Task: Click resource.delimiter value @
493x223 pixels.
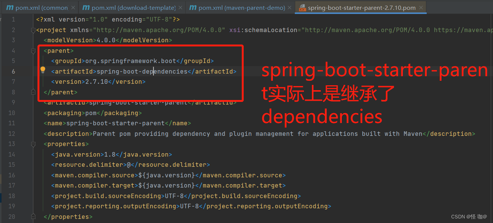Action: 129,165
